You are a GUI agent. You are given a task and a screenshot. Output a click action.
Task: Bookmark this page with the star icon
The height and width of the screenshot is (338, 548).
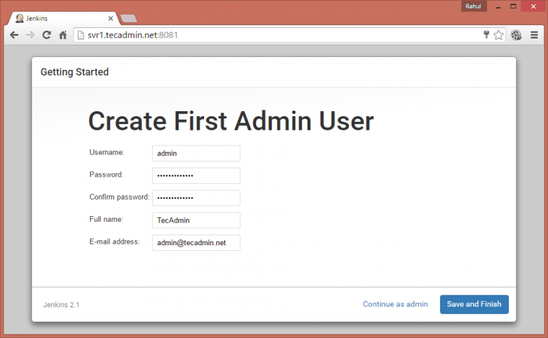498,35
